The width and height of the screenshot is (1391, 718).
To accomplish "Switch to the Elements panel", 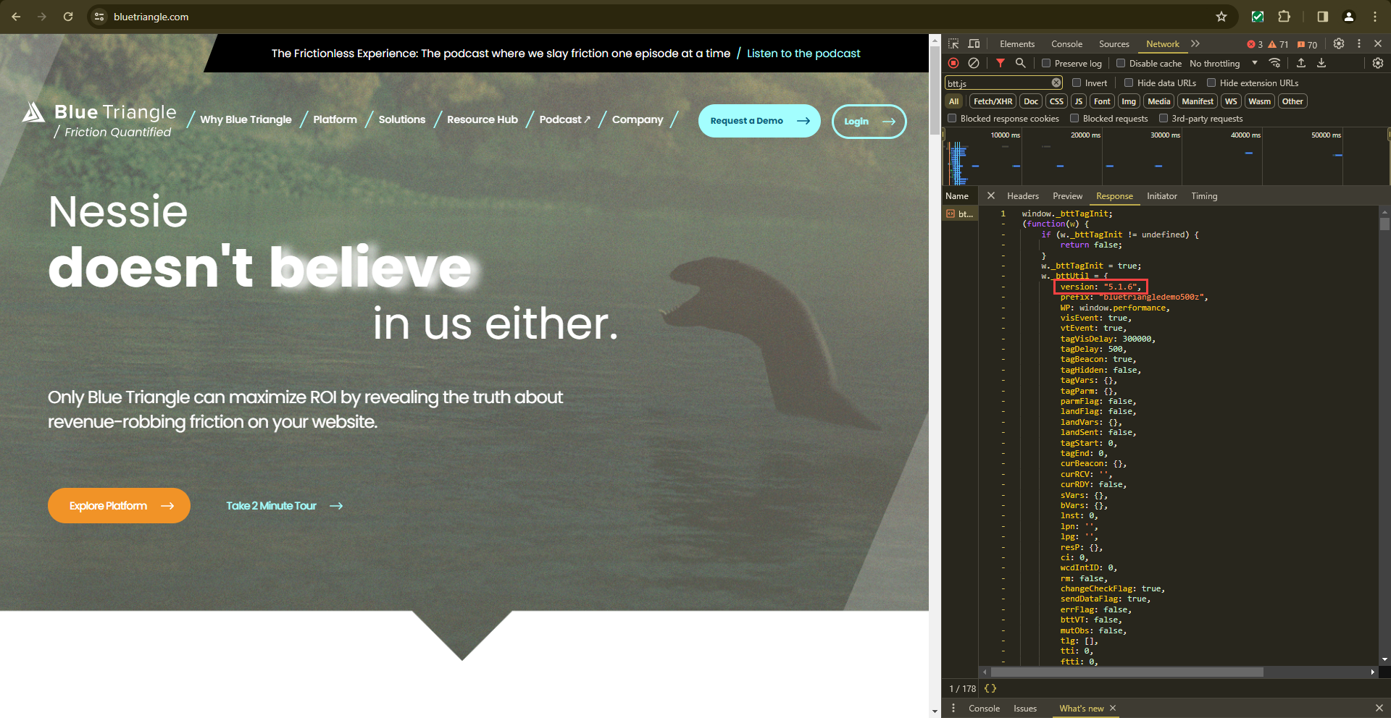I will click(x=1017, y=44).
